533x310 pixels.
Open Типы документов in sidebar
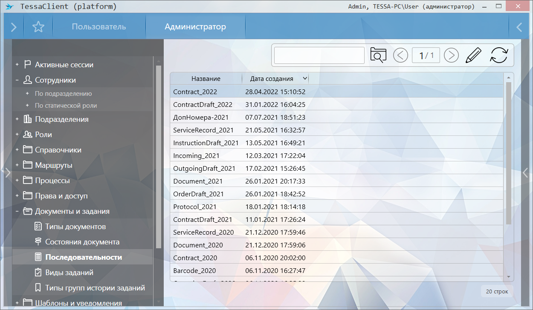click(75, 227)
